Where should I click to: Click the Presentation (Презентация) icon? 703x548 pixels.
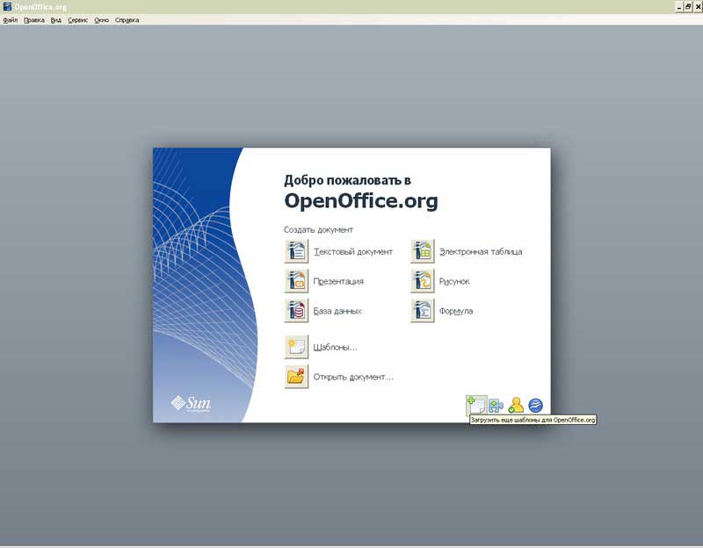296,281
